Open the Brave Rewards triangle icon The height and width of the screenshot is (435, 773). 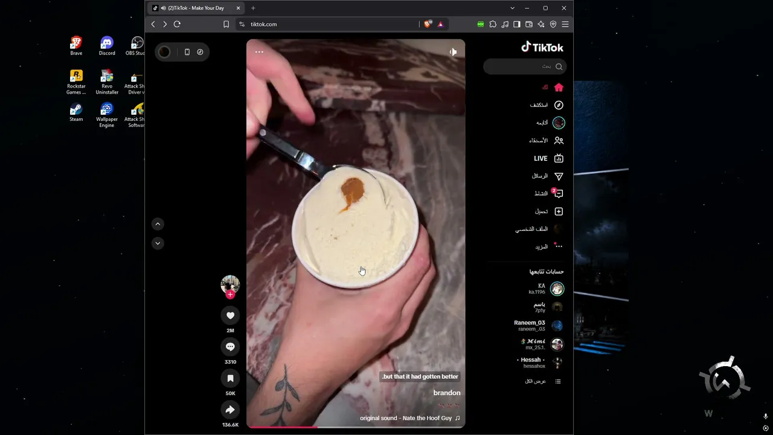coord(440,24)
